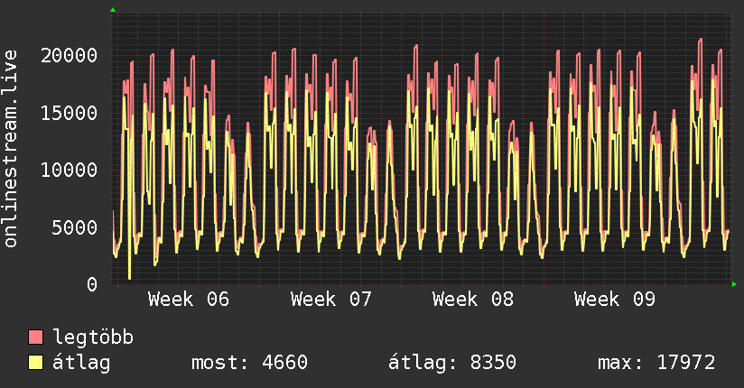Viewport: 744px width, 388px height.
Task: Click the 10000 y-axis label
Action: tap(70, 170)
